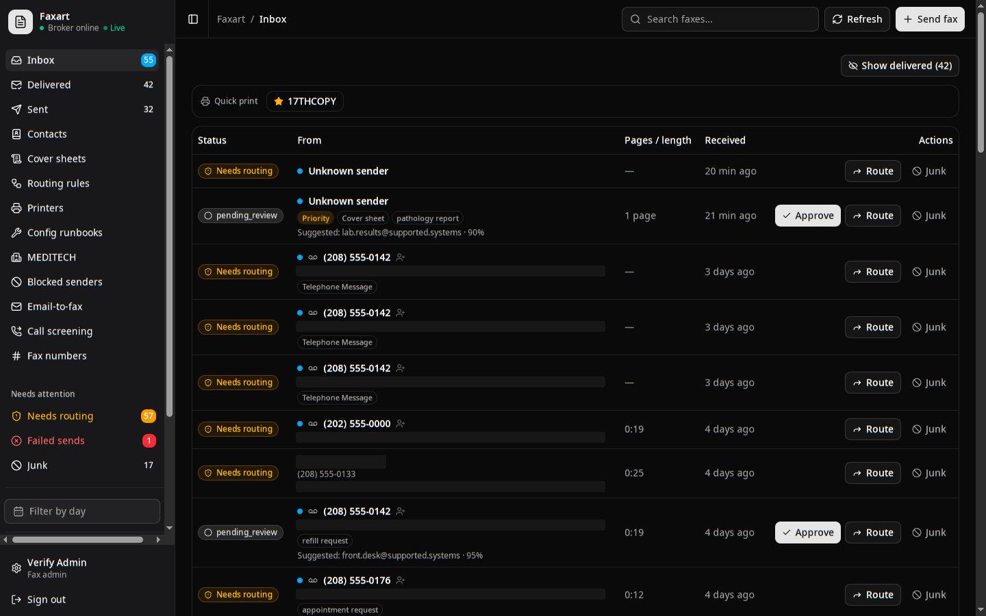Click the Pages / length column header
This screenshot has height=616, width=986.
pyautogui.click(x=658, y=140)
